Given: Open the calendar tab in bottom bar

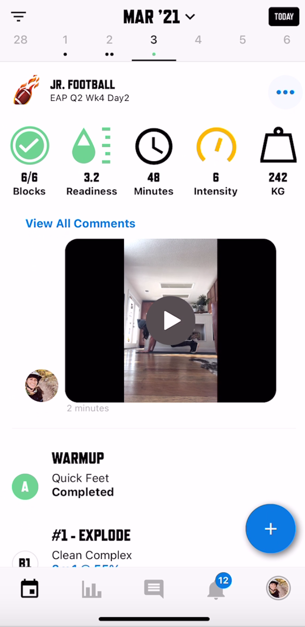Looking at the screenshot, I should tap(30, 589).
